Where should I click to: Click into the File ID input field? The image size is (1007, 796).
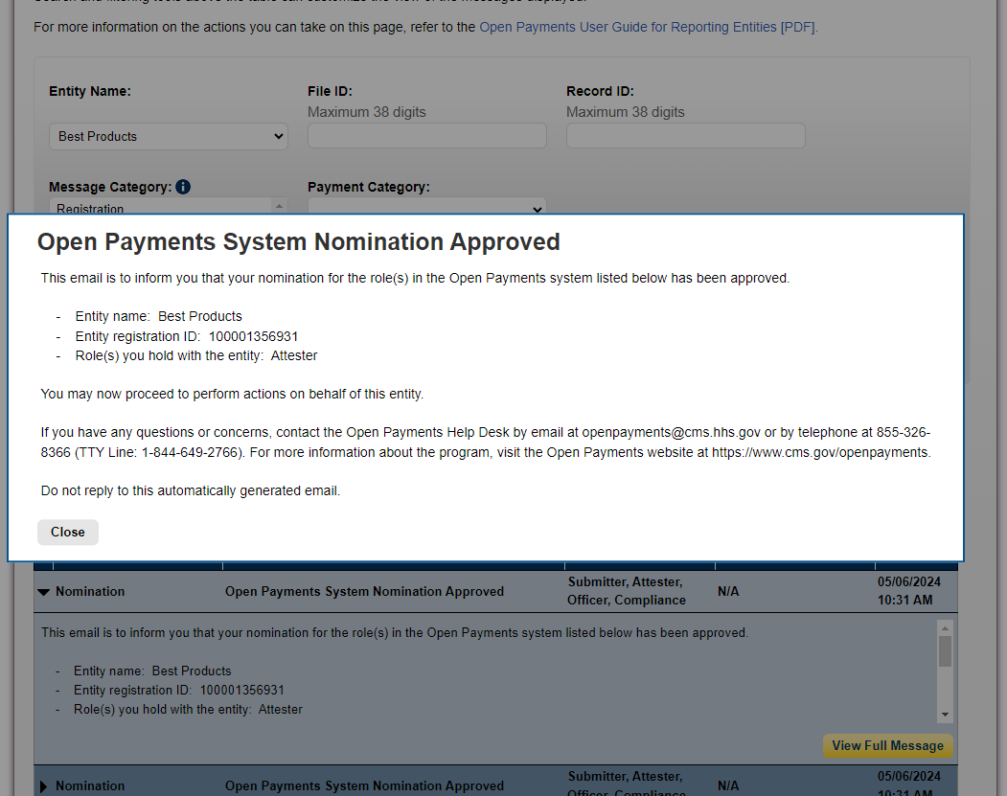pos(427,135)
